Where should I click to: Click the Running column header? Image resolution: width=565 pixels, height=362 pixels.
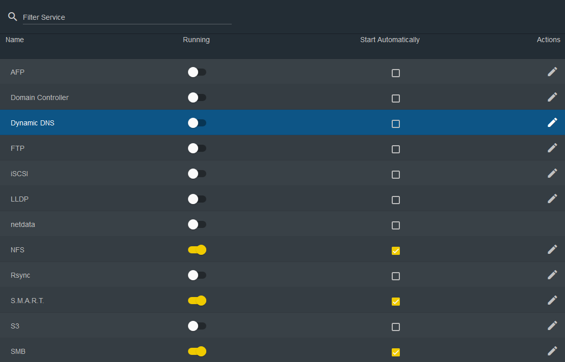(x=196, y=40)
